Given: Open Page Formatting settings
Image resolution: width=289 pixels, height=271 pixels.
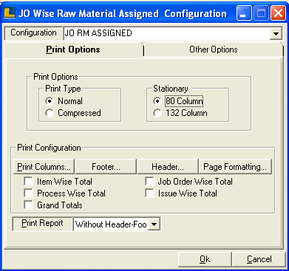Looking at the screenshot, I should coord(235,167).
